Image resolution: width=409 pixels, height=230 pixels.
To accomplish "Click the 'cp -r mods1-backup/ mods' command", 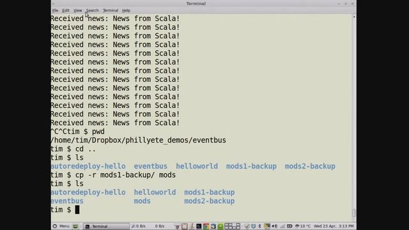I will coord(125,175).
